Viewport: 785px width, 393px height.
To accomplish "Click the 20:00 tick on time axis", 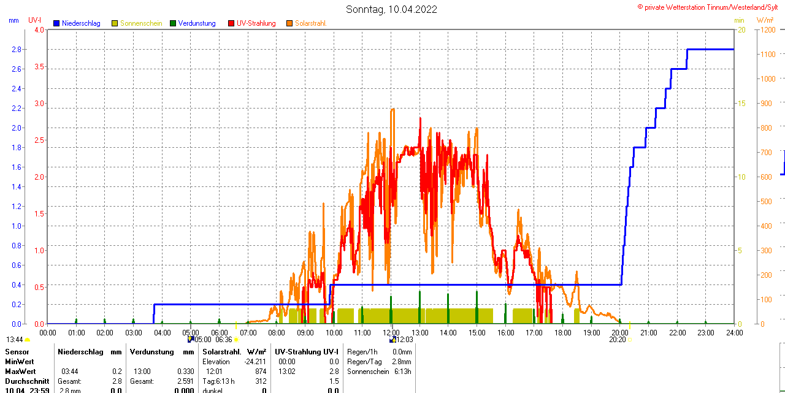I will pyautogui.click(x=620, y=332).
